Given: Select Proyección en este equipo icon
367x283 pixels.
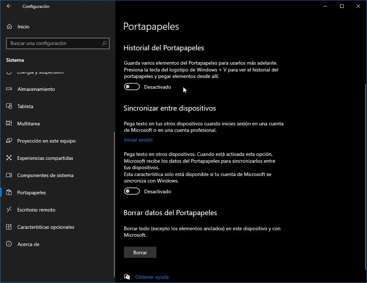Looking at the screenshot, I should point(9,140).
